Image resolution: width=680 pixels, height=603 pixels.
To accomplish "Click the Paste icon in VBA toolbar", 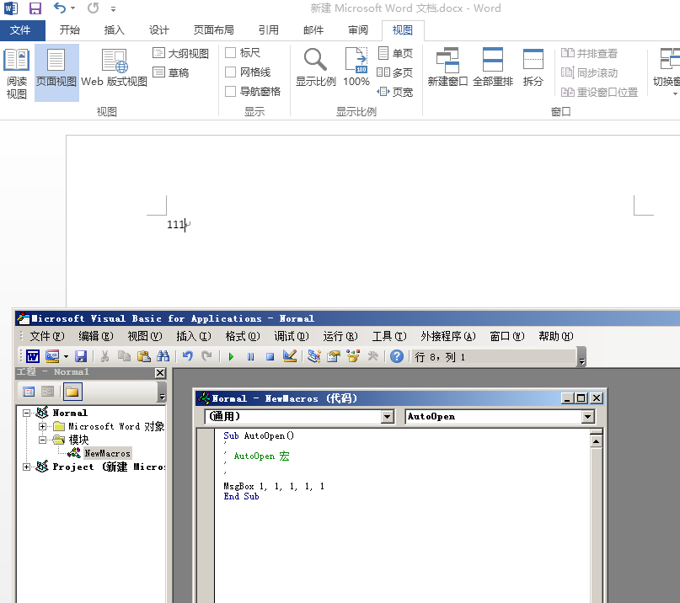I will pos(143,356).
